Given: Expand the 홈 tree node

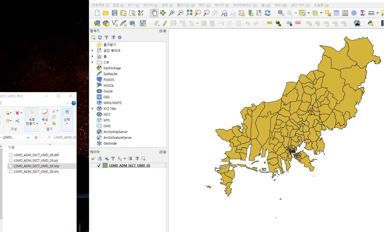Looking at the screenshot, I should point(92,56).
